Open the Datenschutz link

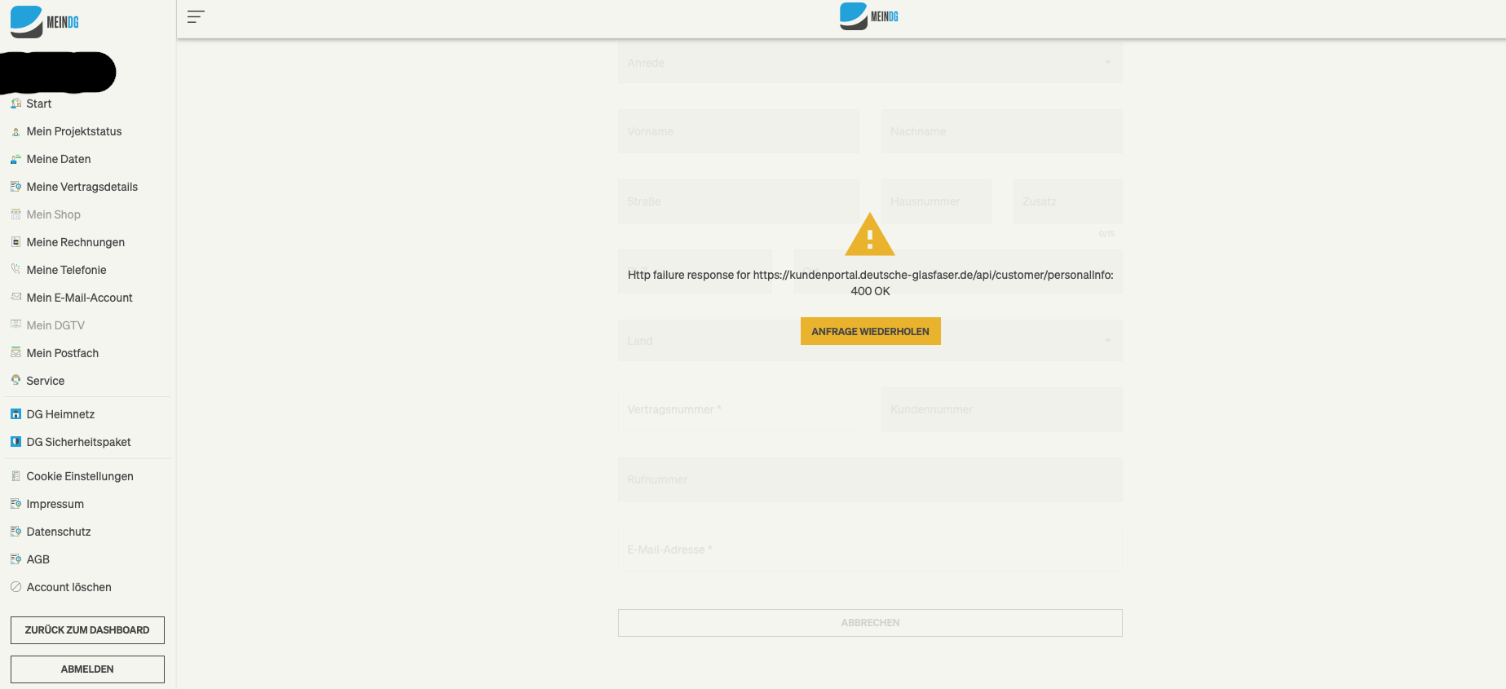click(x=59, y=532)
